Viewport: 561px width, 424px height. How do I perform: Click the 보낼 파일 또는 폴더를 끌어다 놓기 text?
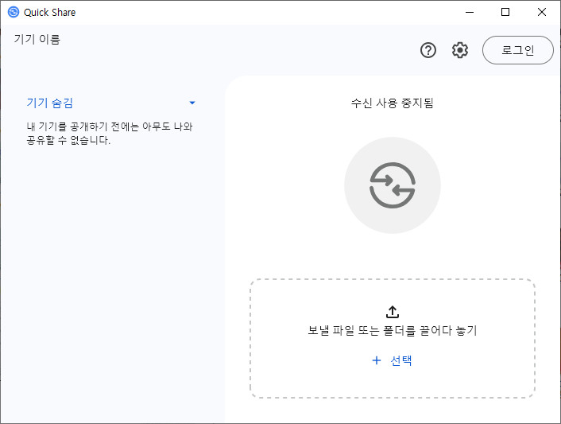coord(393,330)
